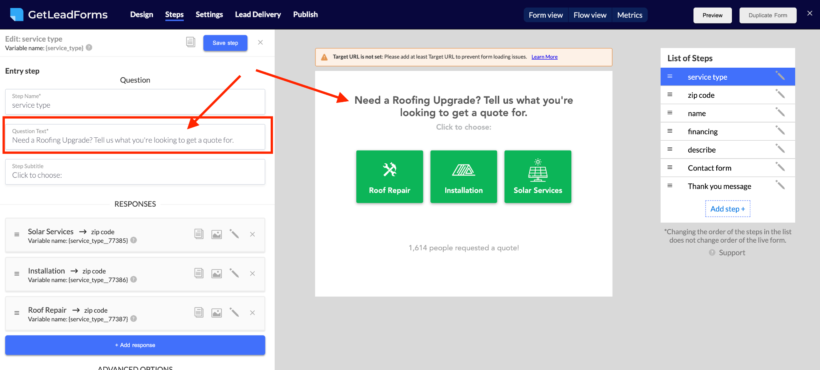Delete the Solar Services response
The width and height of the screenshot is (820, 370).
coord(252,234)
